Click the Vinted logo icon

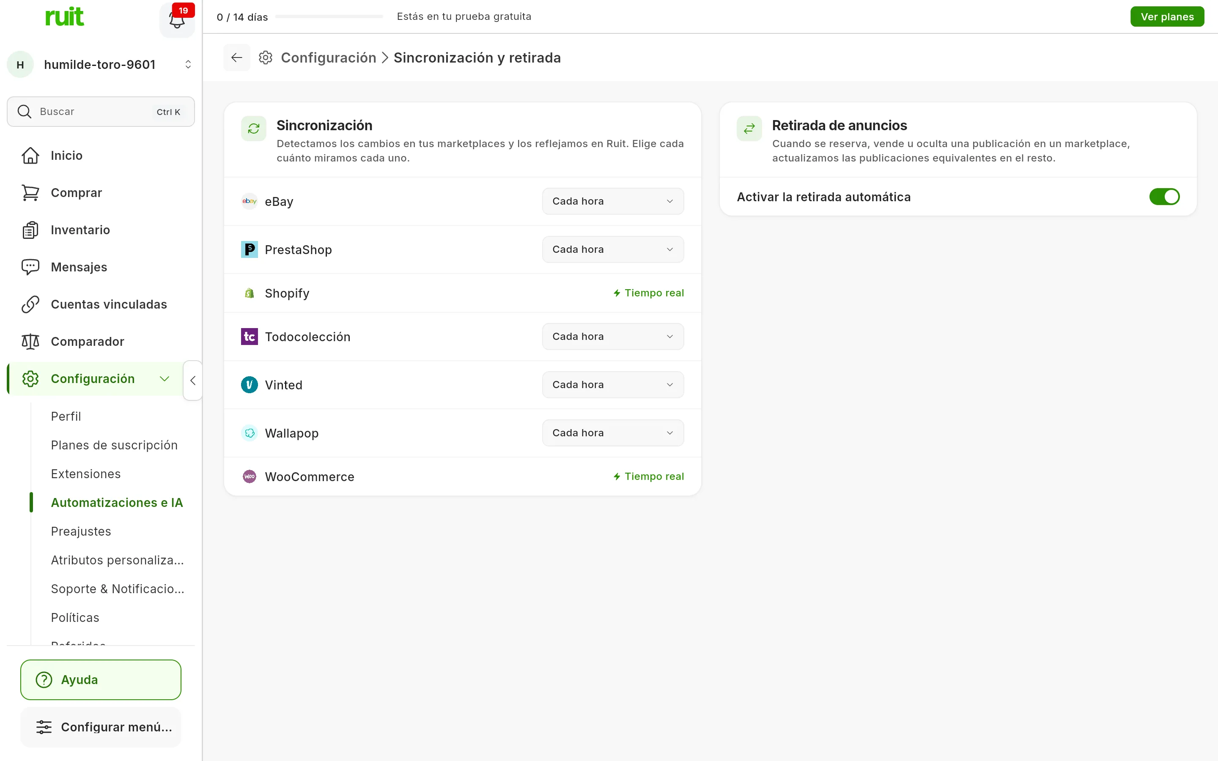pyautogui.click(x=250, y=385)
